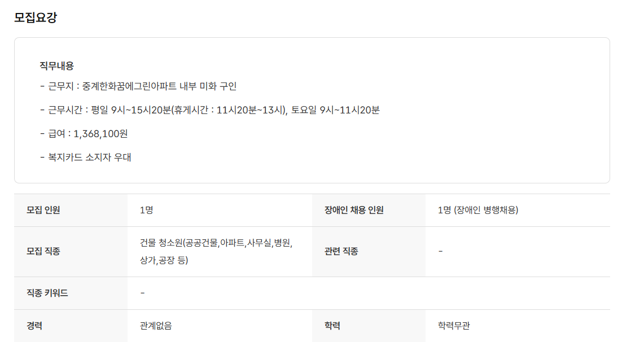This screenshot has width=644, height=342.
Task: Click the 모집 직종 label cell
Action: 43,251
